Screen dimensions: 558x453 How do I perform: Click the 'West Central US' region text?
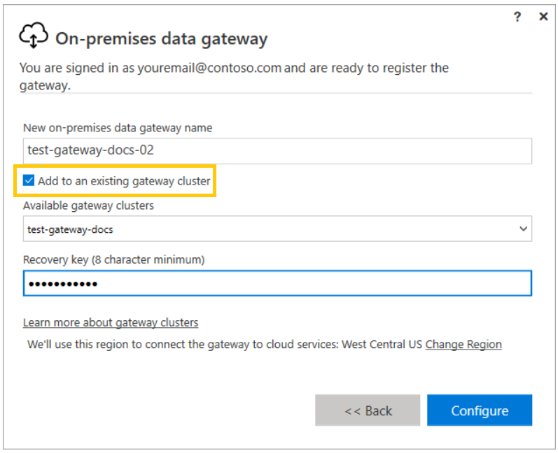pyautogui.click(x=382, y=344)
